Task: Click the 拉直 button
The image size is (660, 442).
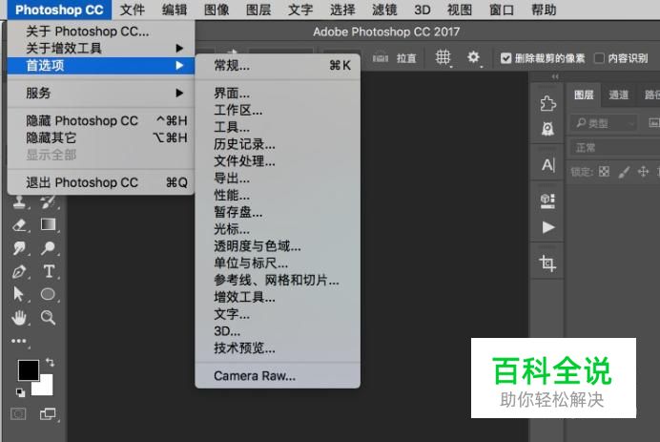Action: (406, 58)
